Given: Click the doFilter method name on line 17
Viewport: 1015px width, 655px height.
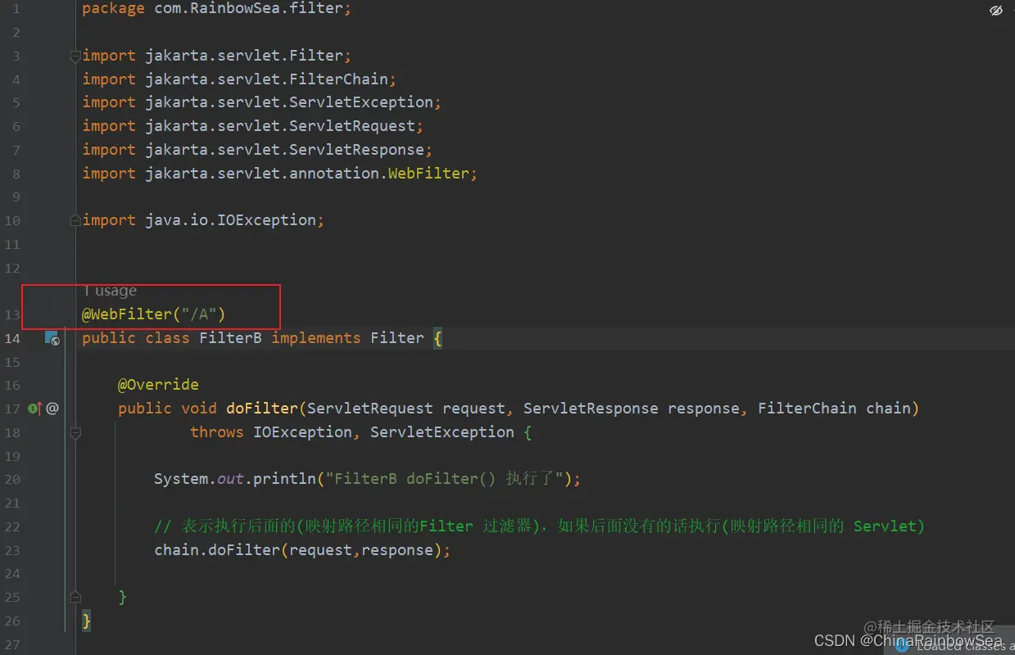Looking at the screenshot, I should tap(262, 408).
